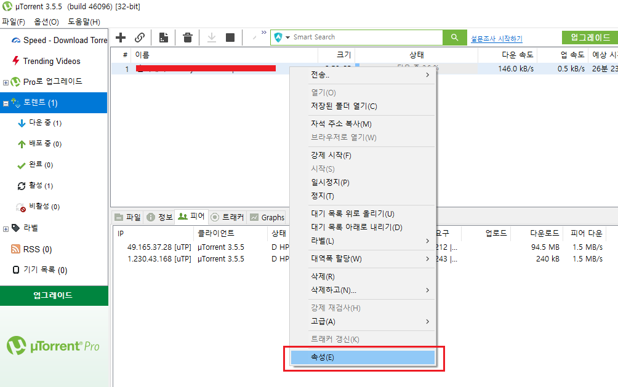Image resolution: width=618 pixels, height=387 pixels.
Task: Select 활성 (1) filter
Action: click(x=35, y=186)
